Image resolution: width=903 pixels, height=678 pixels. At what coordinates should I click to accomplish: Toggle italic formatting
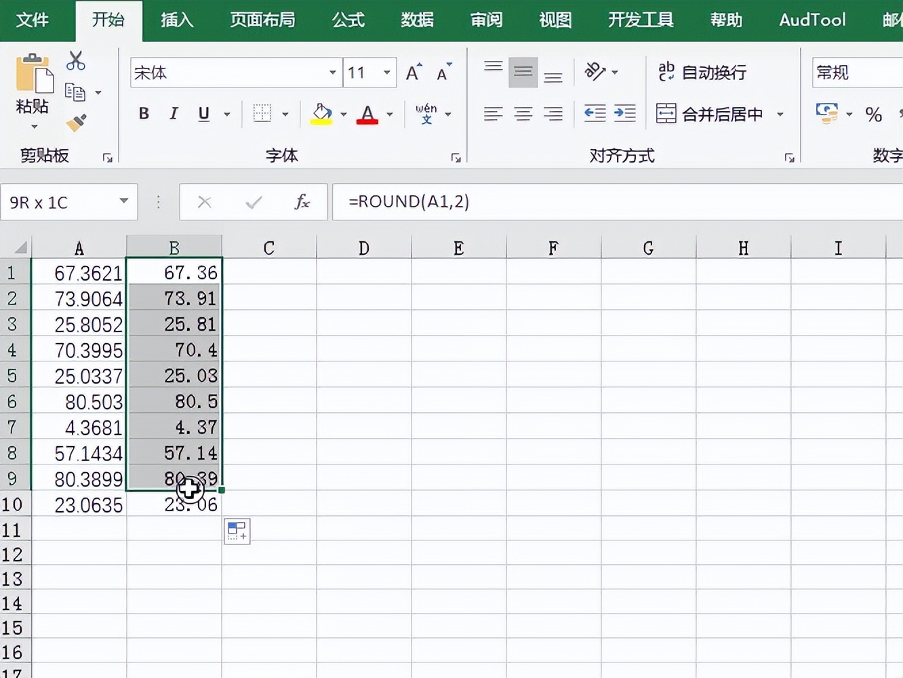point(173,114)
